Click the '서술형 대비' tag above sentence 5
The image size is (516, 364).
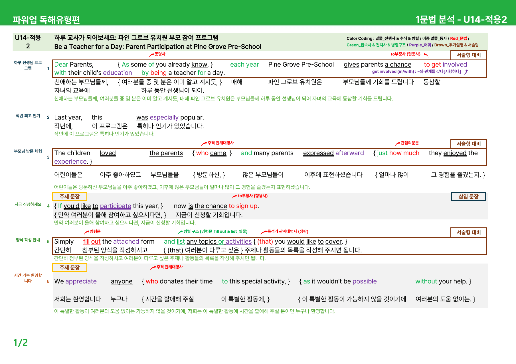(469, 232)
